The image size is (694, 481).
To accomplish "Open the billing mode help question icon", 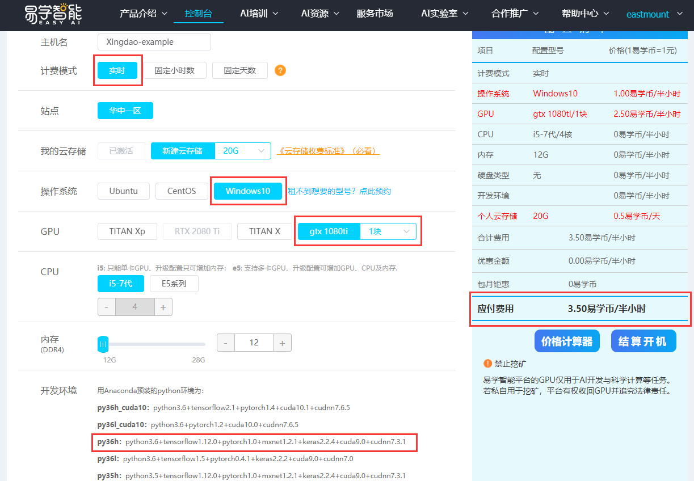I will pyautogui.click(x=280, y=70).
